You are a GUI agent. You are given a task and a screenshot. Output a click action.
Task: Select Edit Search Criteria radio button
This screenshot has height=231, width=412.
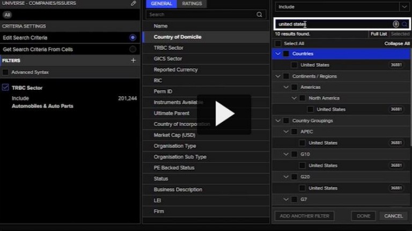[133, 37]
